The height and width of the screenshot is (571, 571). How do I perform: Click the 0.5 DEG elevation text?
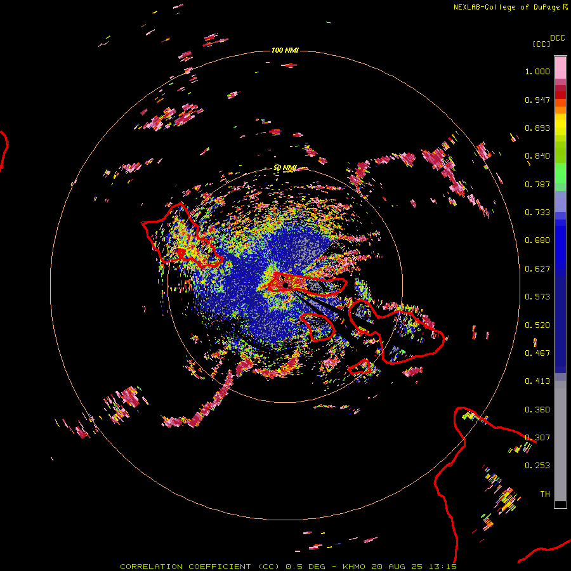[305, 567]
